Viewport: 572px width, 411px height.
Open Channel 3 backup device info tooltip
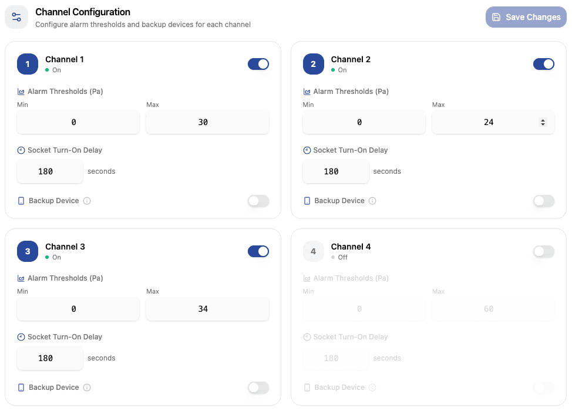click(x=87, y=388)
